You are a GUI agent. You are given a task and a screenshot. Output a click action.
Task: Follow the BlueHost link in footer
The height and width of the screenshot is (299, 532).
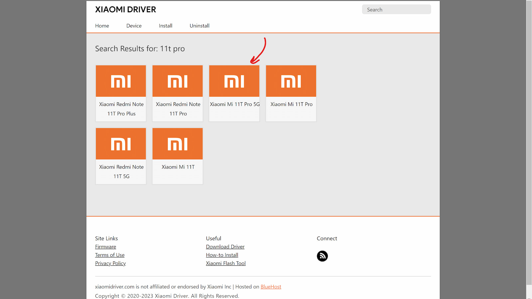[x=271, y=287]
